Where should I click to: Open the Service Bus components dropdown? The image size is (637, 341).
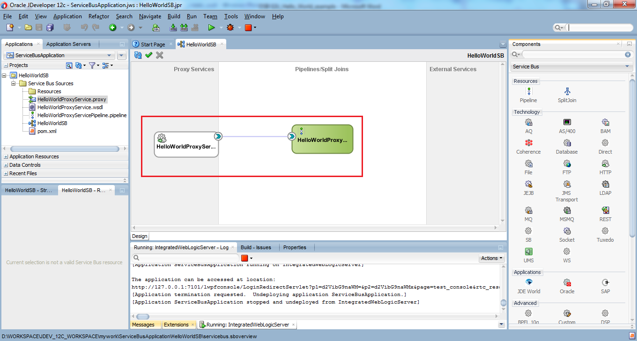[x=571, y=67]
